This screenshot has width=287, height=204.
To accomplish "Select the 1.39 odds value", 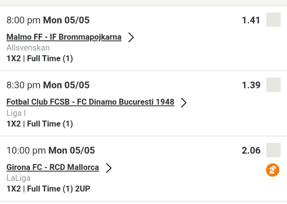I will 251,86.
